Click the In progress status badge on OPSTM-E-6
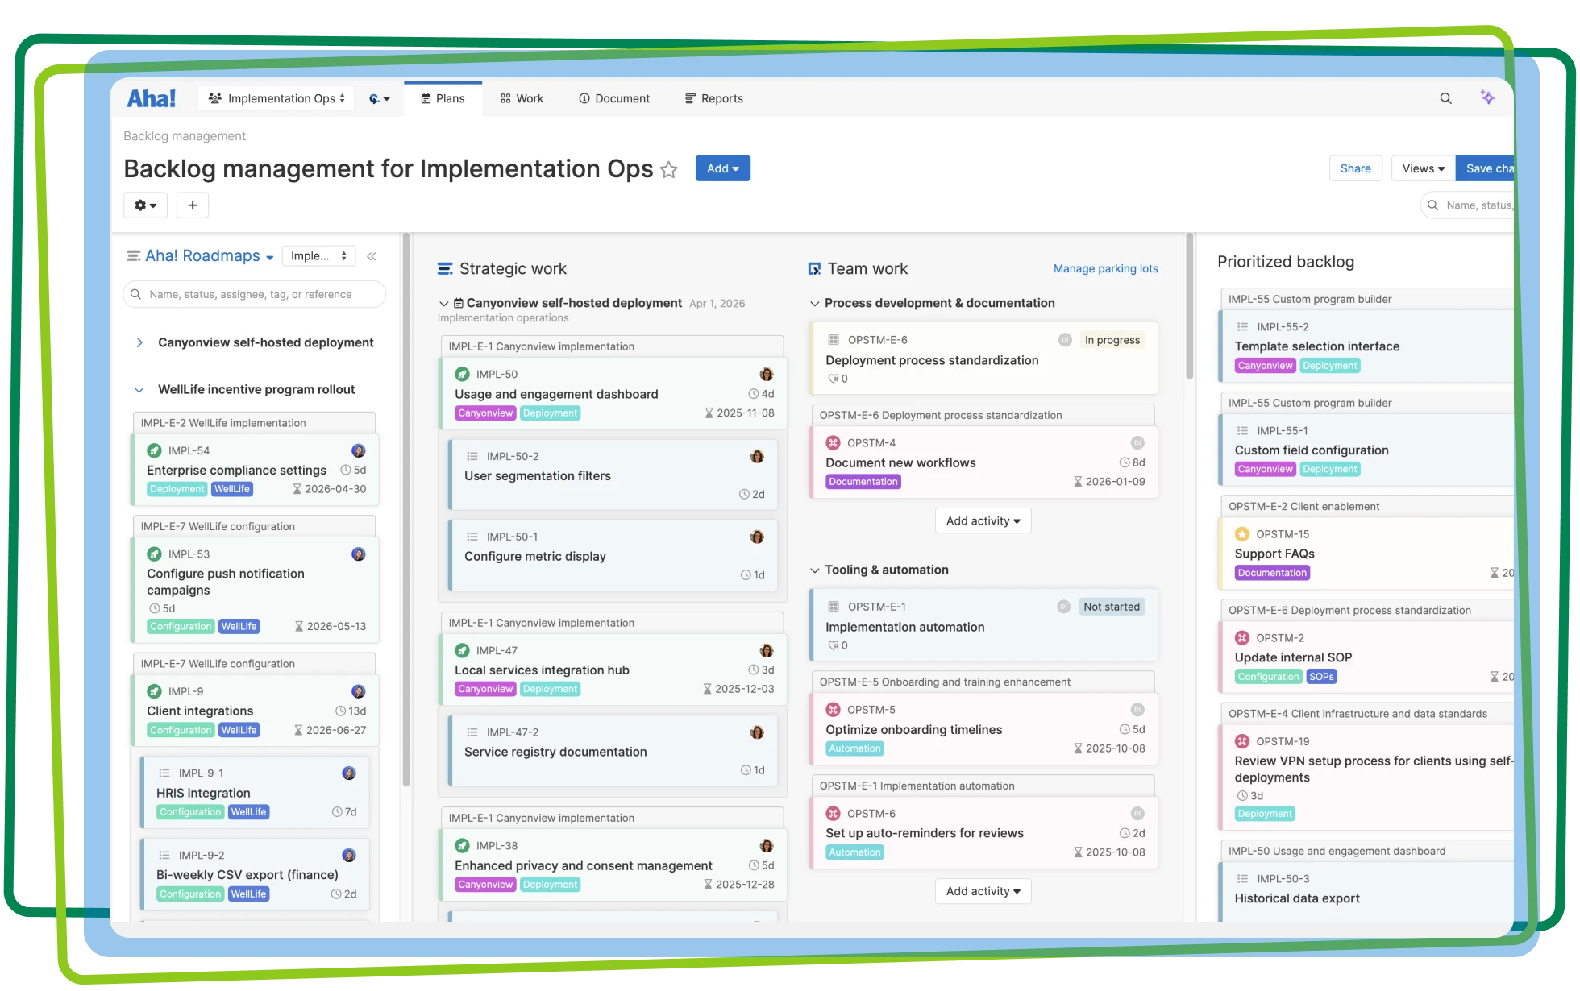 (1112, 340)
